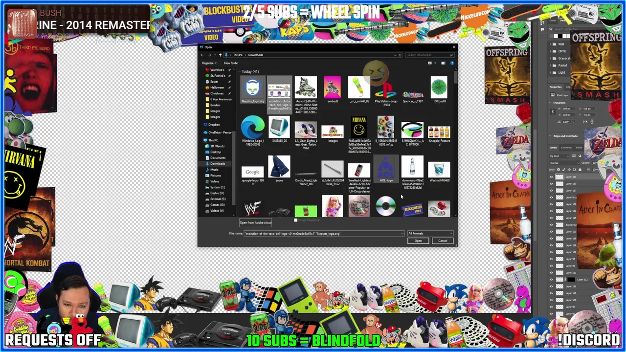Select the AOL-logo file
This screenshot has height=352, width=626.
tap(386, 170)
